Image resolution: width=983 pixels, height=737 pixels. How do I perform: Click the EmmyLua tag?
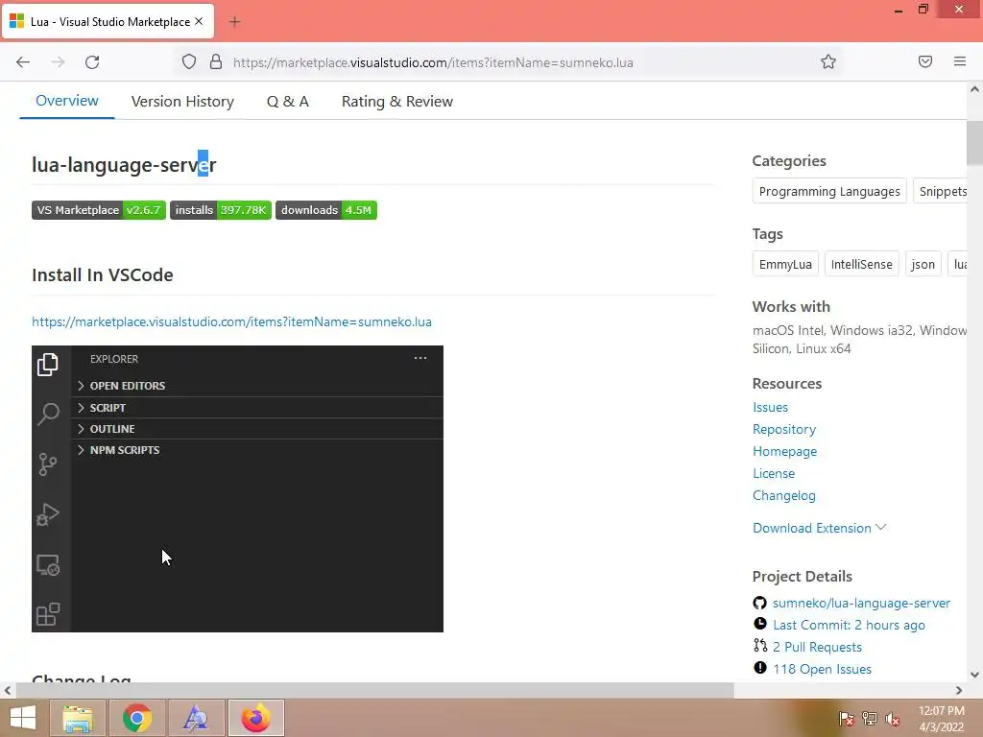tap(785, 264)
